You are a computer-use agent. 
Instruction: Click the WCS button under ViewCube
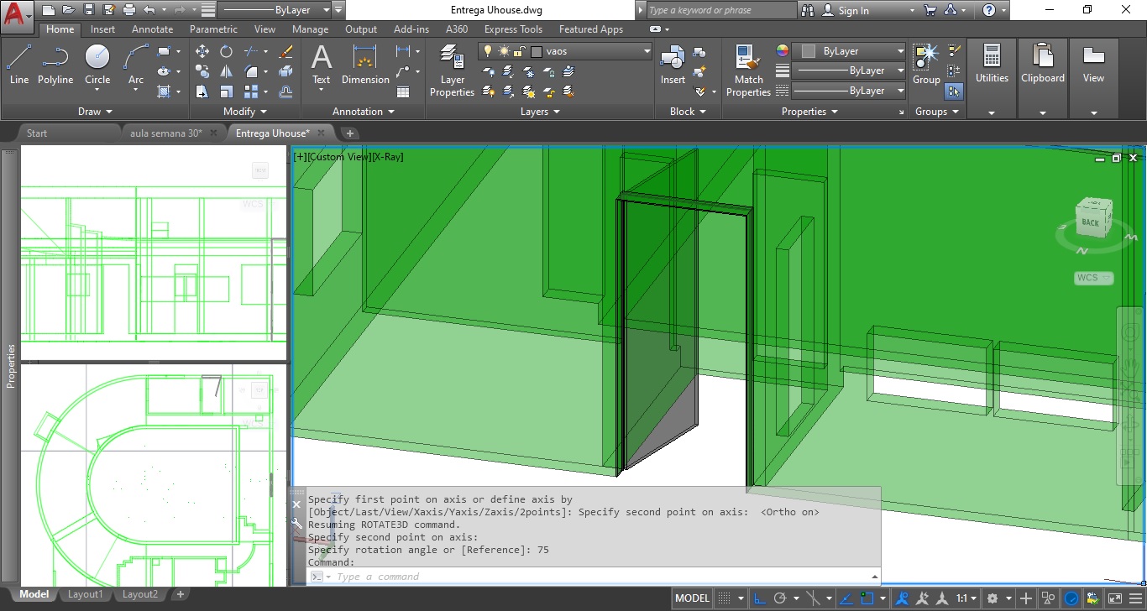click(1093, 278)
